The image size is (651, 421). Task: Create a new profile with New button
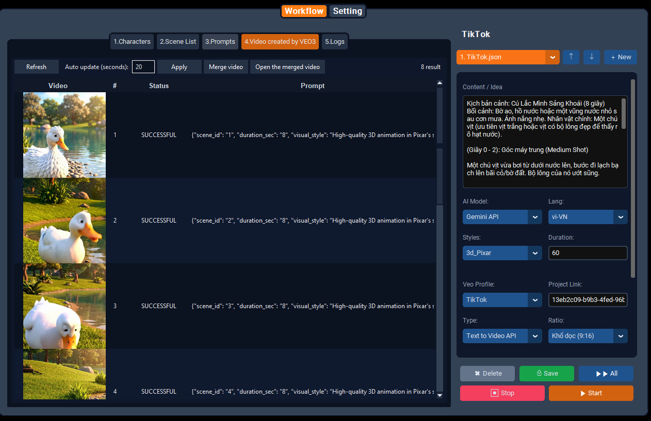click(x=621, y=57)
